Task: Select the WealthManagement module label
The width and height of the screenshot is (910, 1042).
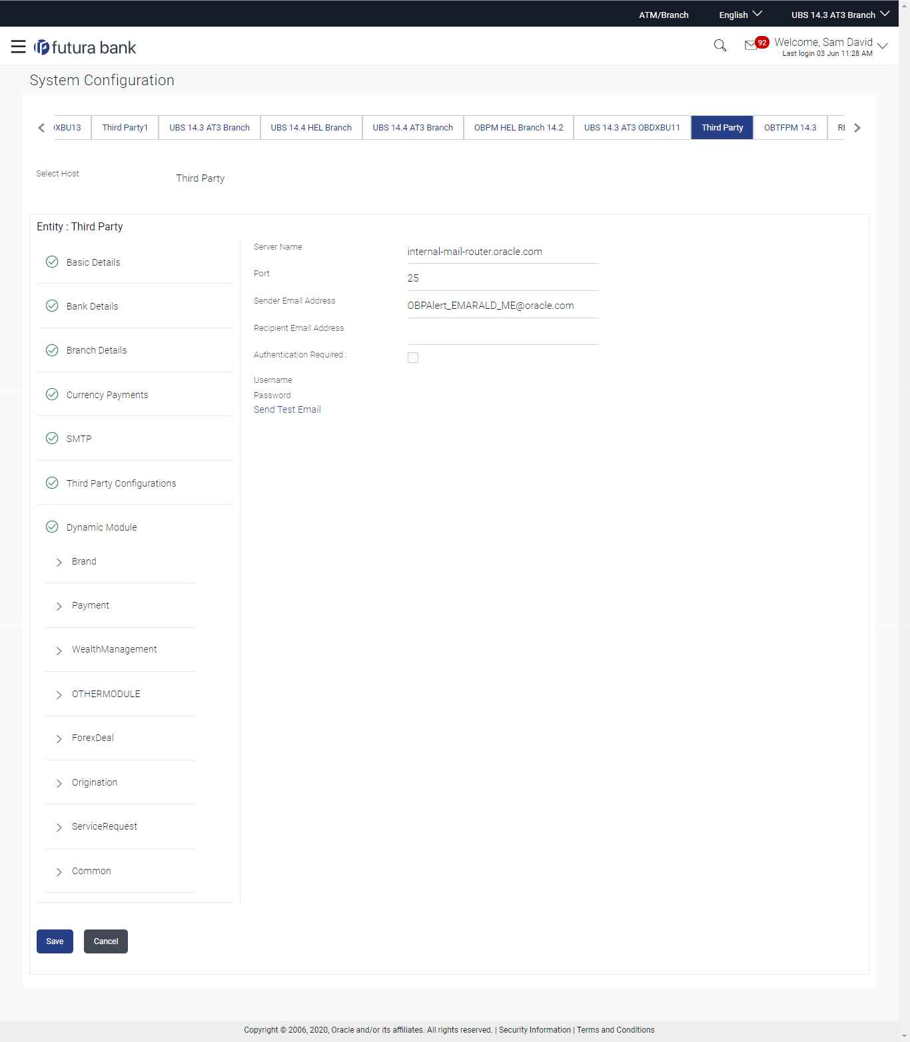Action: coord(115,649)
